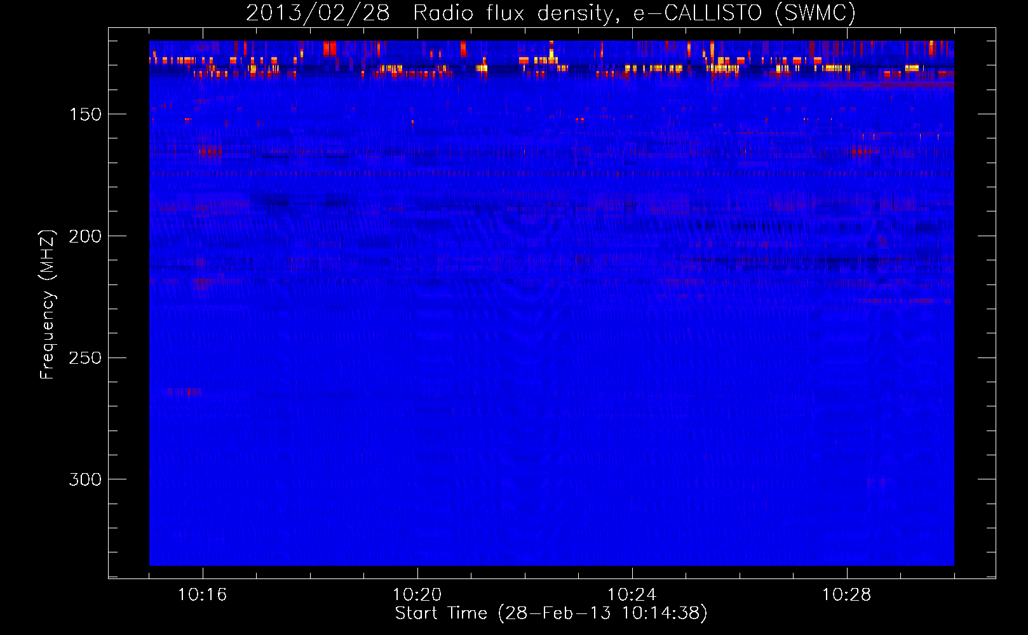The height and width of the screenshot is (635, 1028).
Task: Click the 10:24 time tick label
Action: [632, 595]
